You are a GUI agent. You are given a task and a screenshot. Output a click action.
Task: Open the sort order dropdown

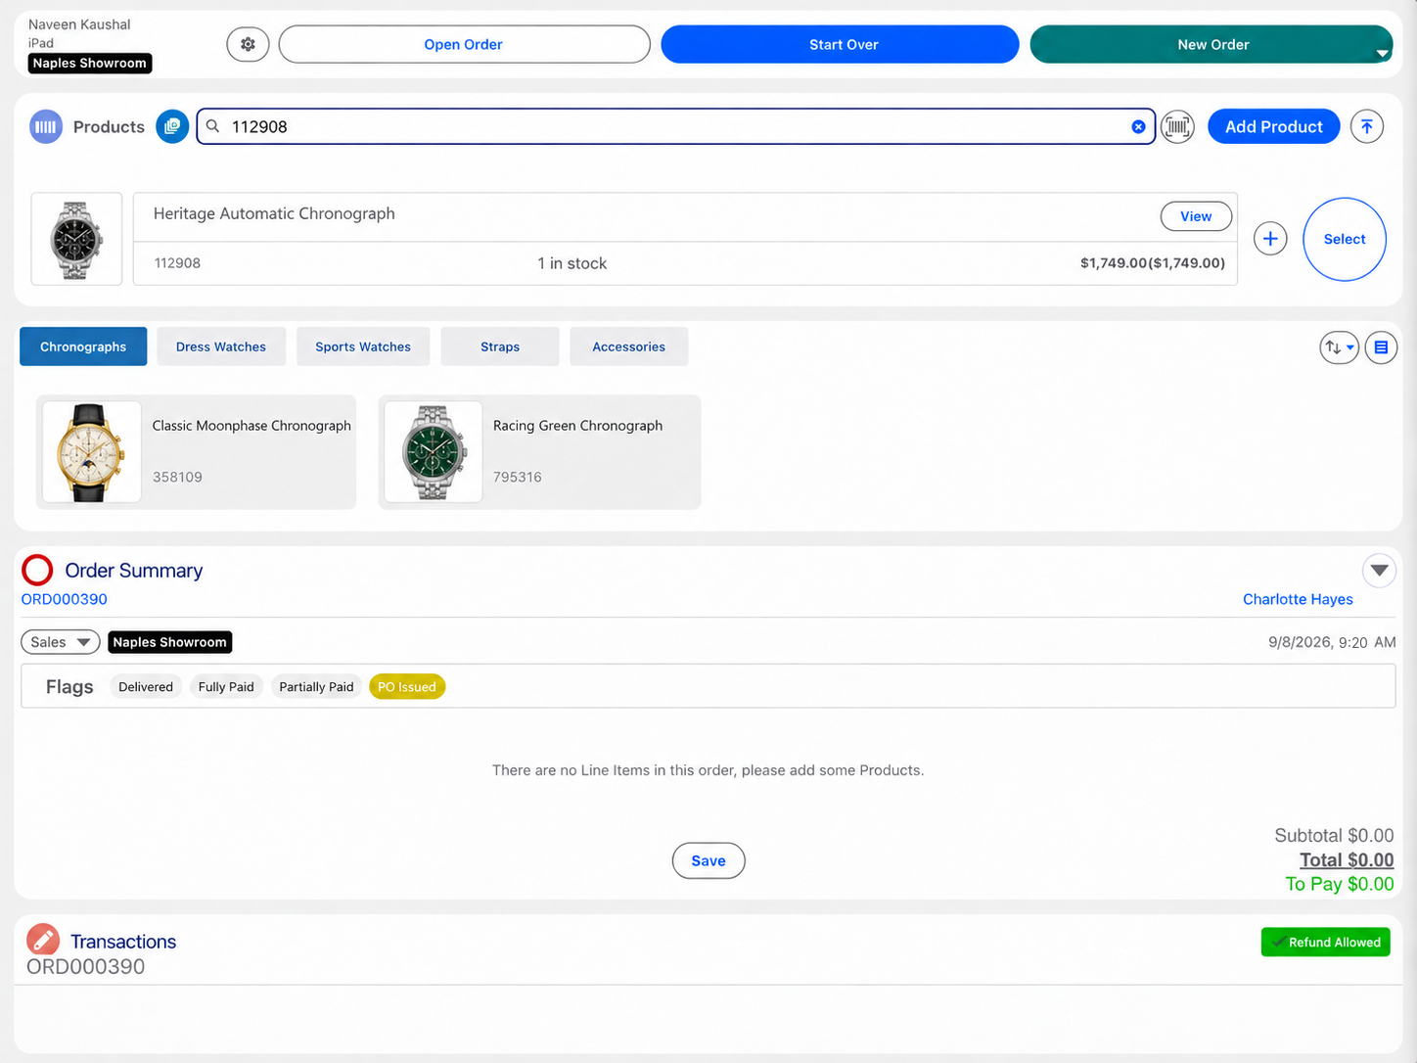(1339, 347)
